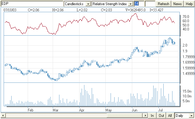
Task: Open the News button
Action: [177, 4]
